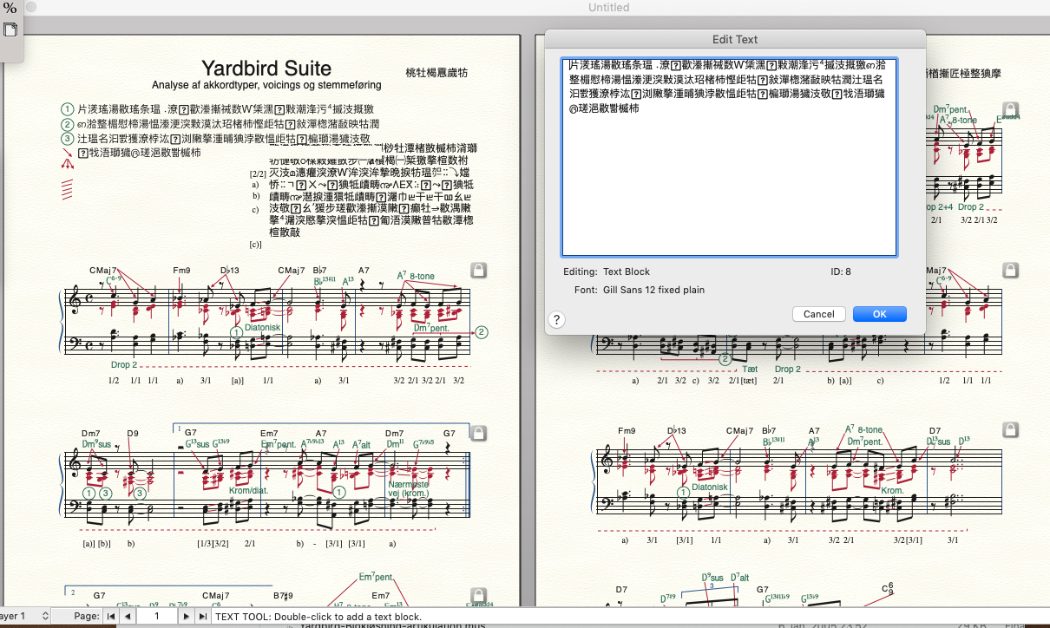Click the circled 2 marker at first system end
Image resolution: width=1050 pixels, height=628 pixels.
point(482,331)
